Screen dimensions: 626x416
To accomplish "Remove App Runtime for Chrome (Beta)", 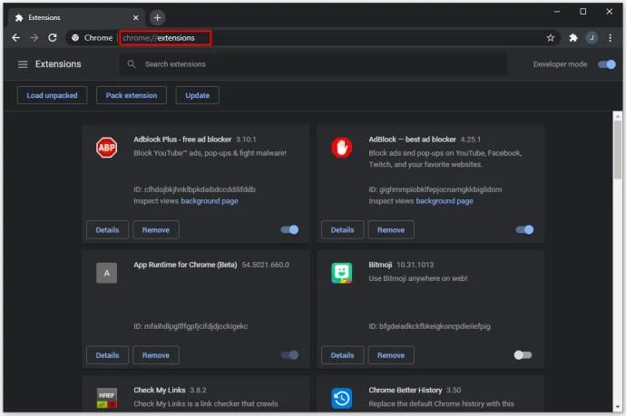I will click(x=156, y=355).
